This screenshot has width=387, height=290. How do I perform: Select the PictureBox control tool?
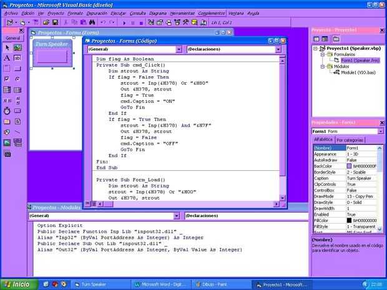click(x=17, y=47)
